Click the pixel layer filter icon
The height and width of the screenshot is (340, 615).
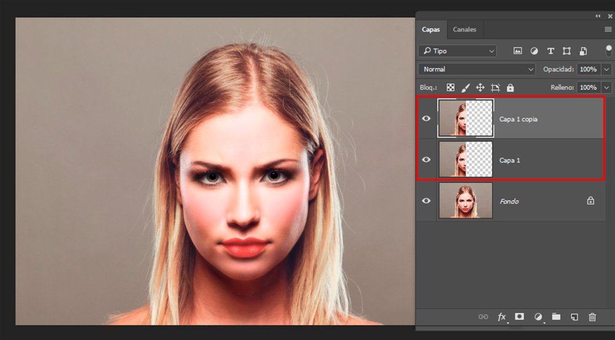coord(518,51)
